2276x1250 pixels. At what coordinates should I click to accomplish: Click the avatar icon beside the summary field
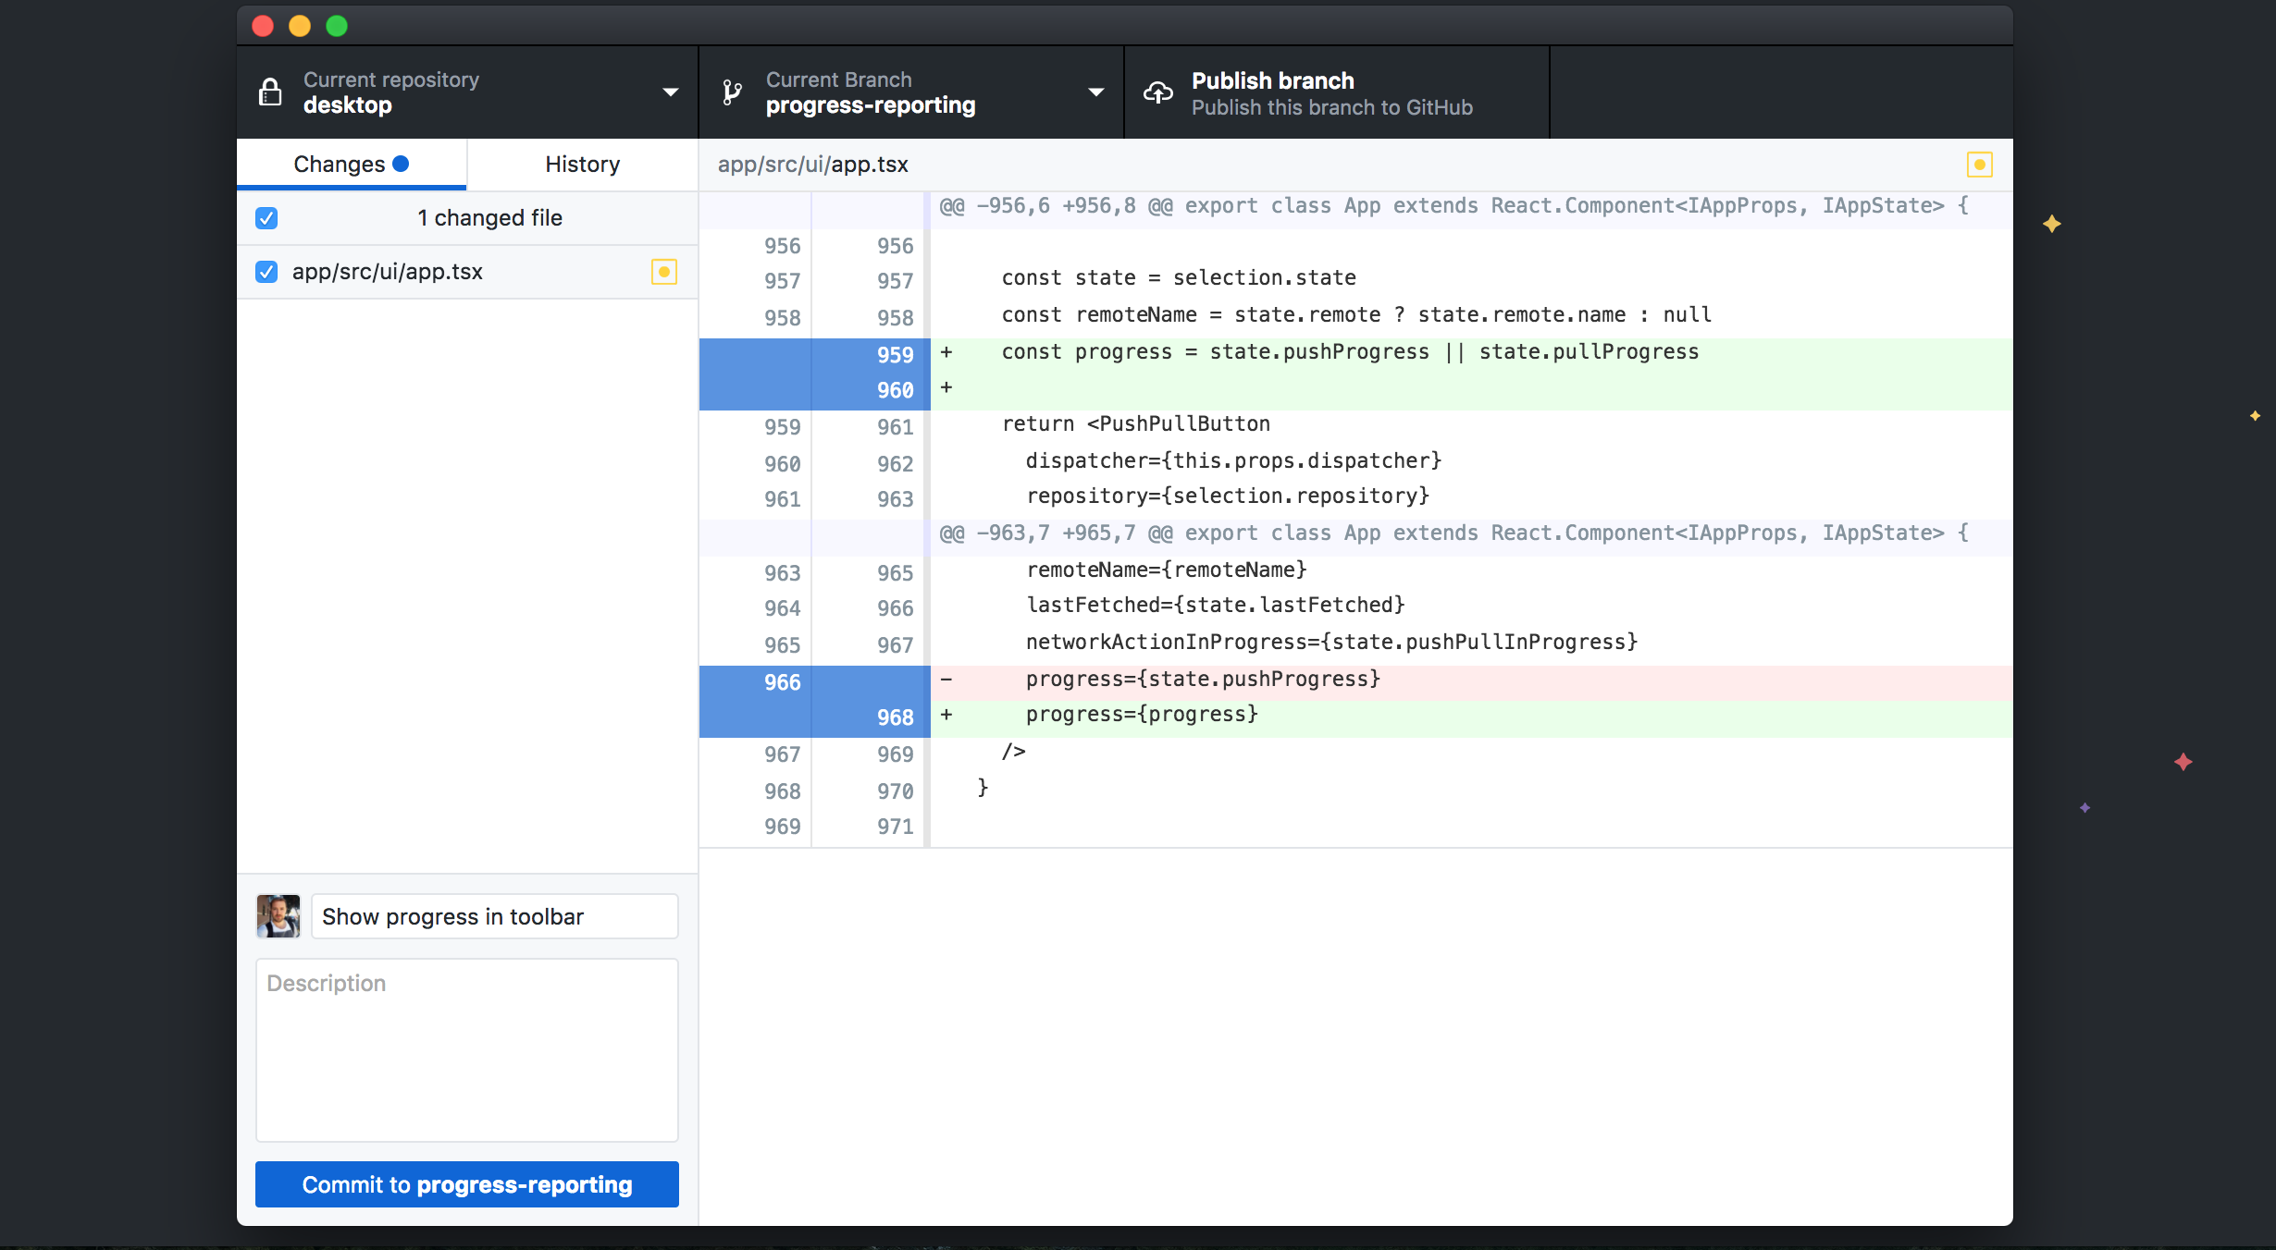coord(278,916)
